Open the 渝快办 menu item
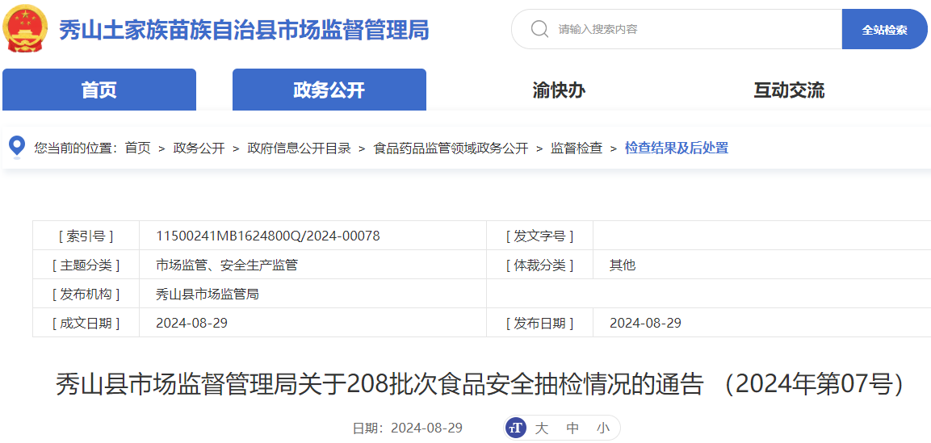 [x=559, y=90]
